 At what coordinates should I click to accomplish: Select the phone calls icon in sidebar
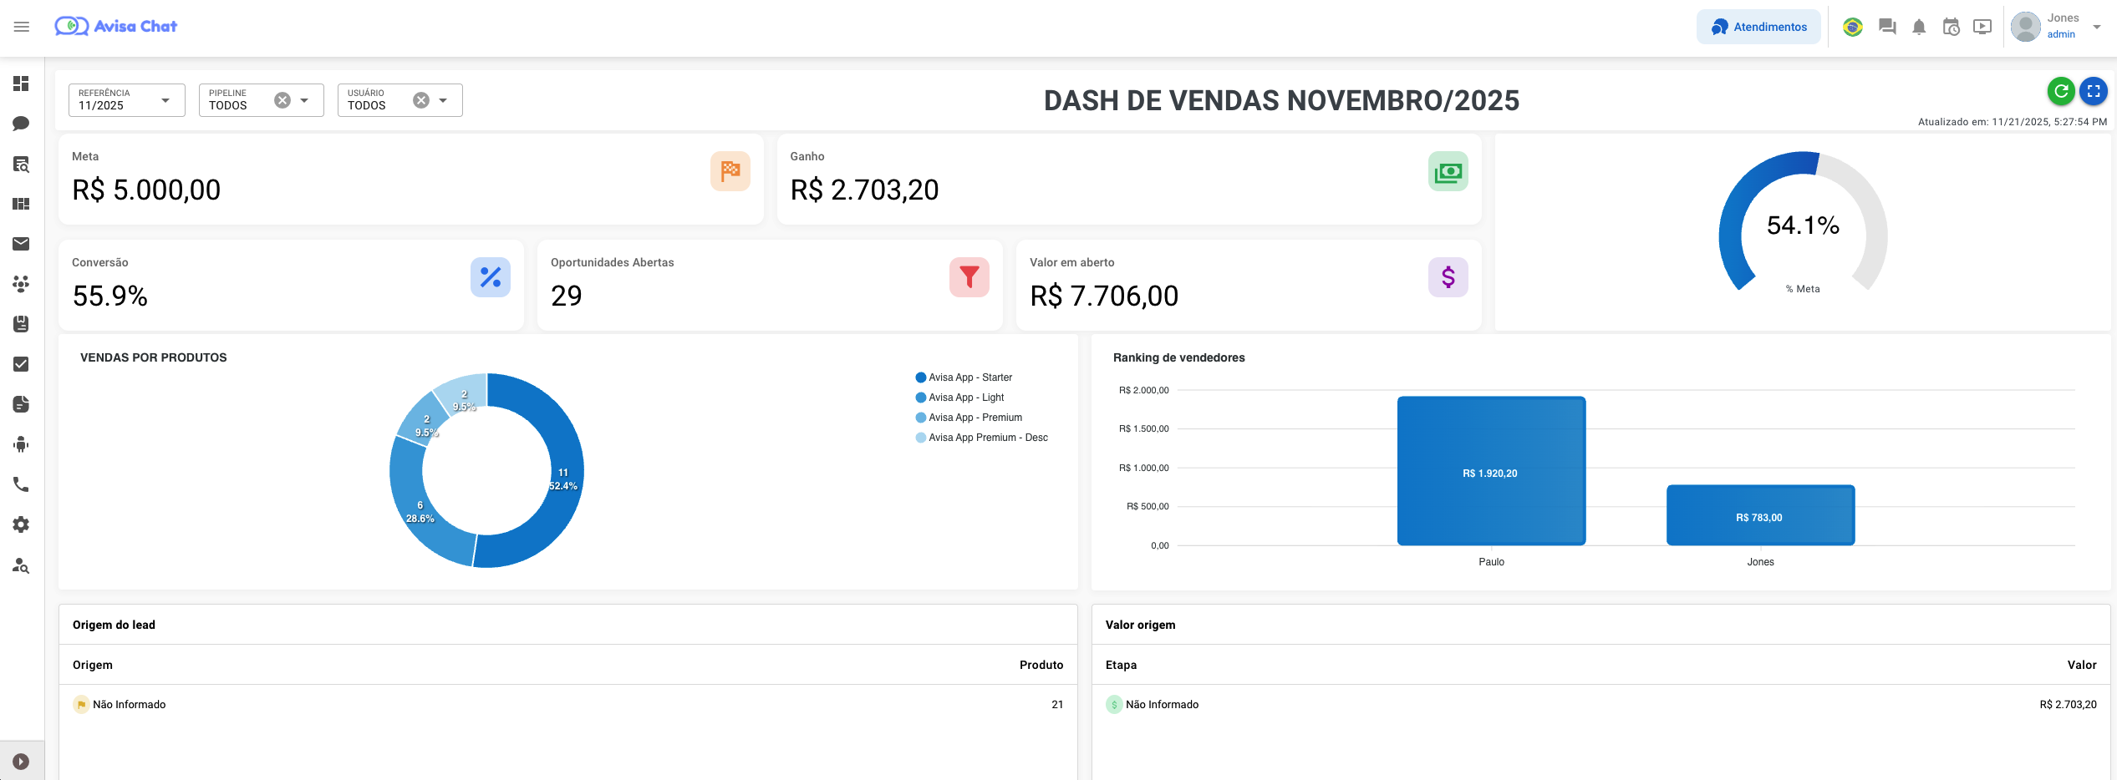point(21,484)
